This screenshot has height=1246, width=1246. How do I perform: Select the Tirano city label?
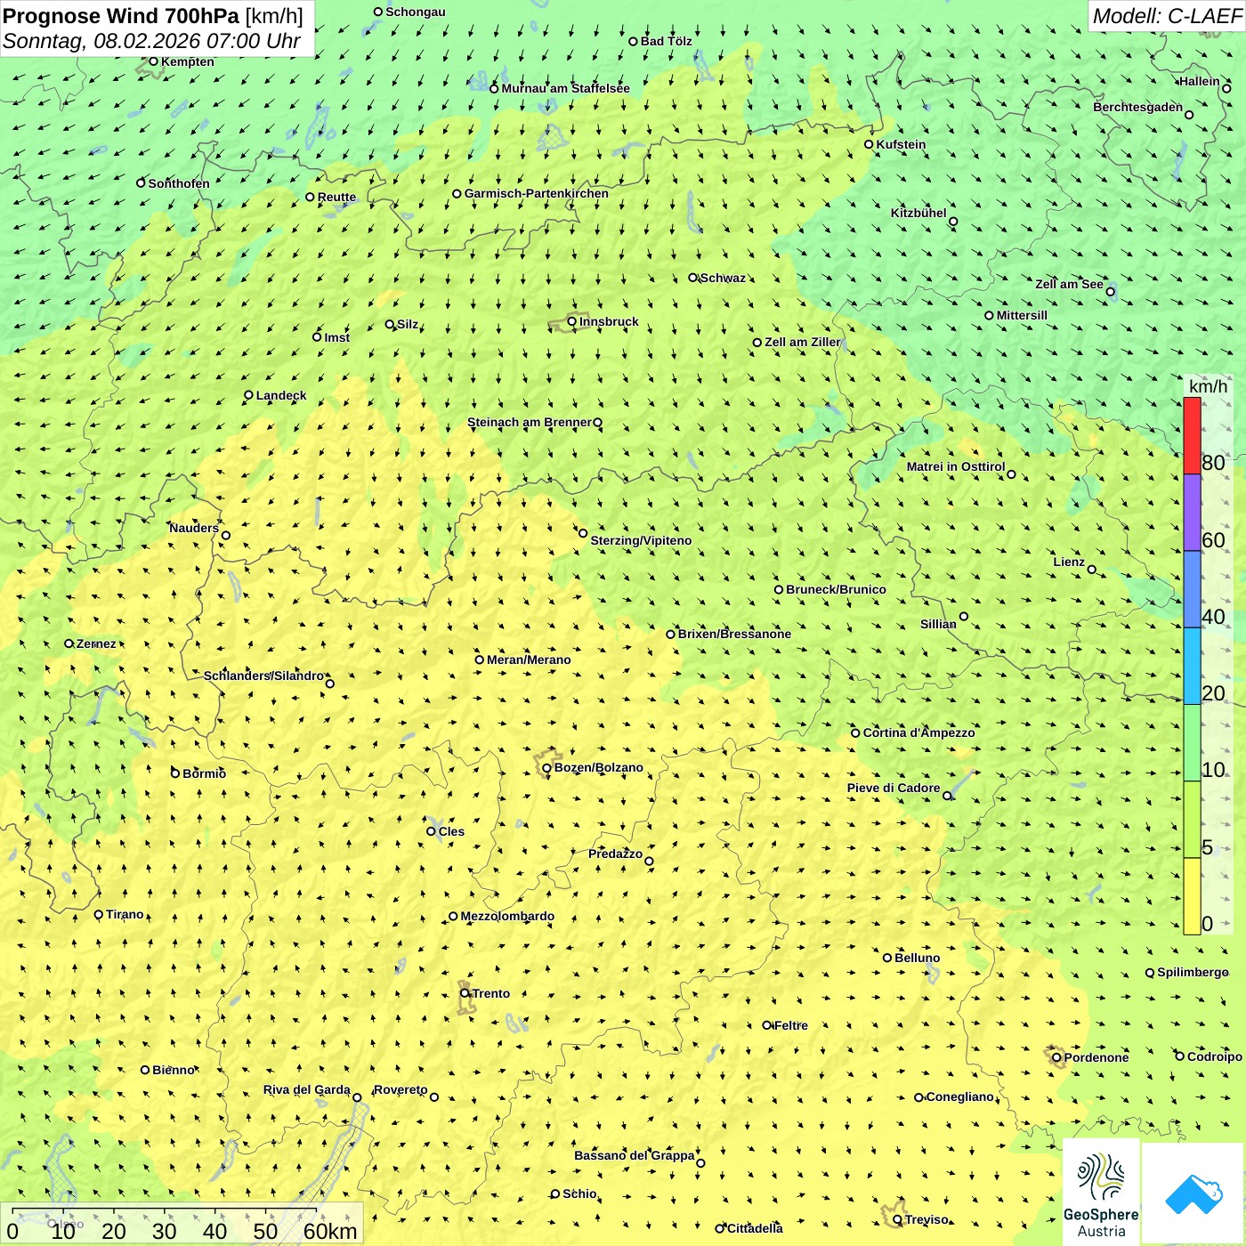click(x=125, y=914)
